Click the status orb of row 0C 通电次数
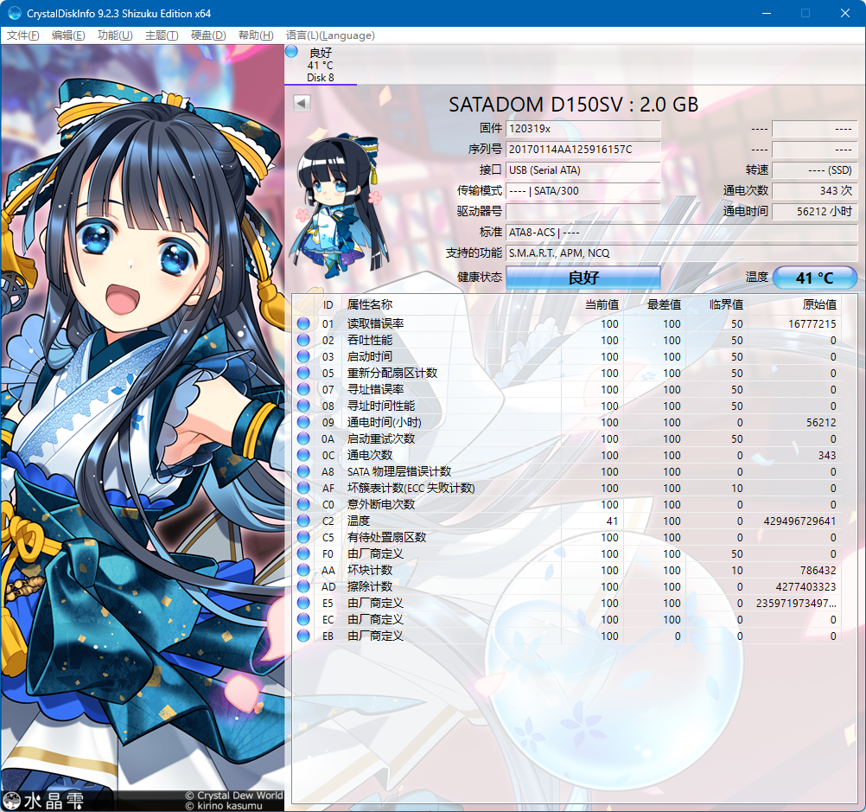This screenshot has width=866, height=812. [x=303, y=455]
